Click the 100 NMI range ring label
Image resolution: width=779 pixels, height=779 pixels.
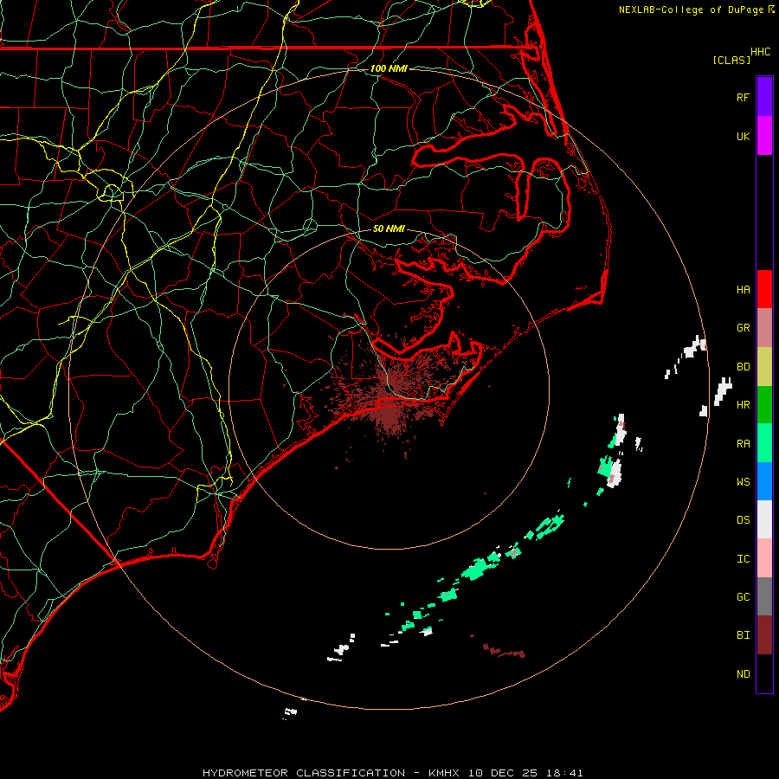click(x=389, y=68)
